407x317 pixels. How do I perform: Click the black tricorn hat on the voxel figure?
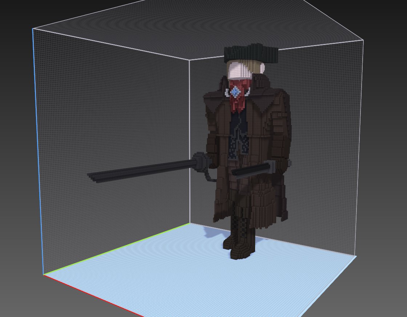point(251,53)
